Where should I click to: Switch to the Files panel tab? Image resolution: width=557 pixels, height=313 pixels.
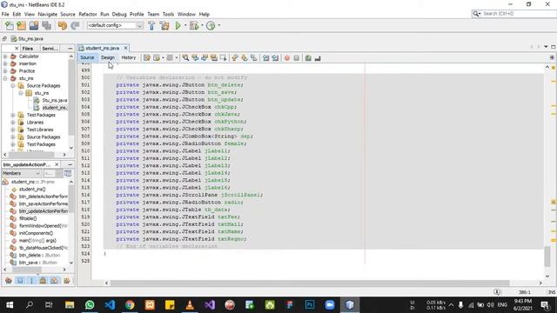pyautogui.click(x=28, y=49)
